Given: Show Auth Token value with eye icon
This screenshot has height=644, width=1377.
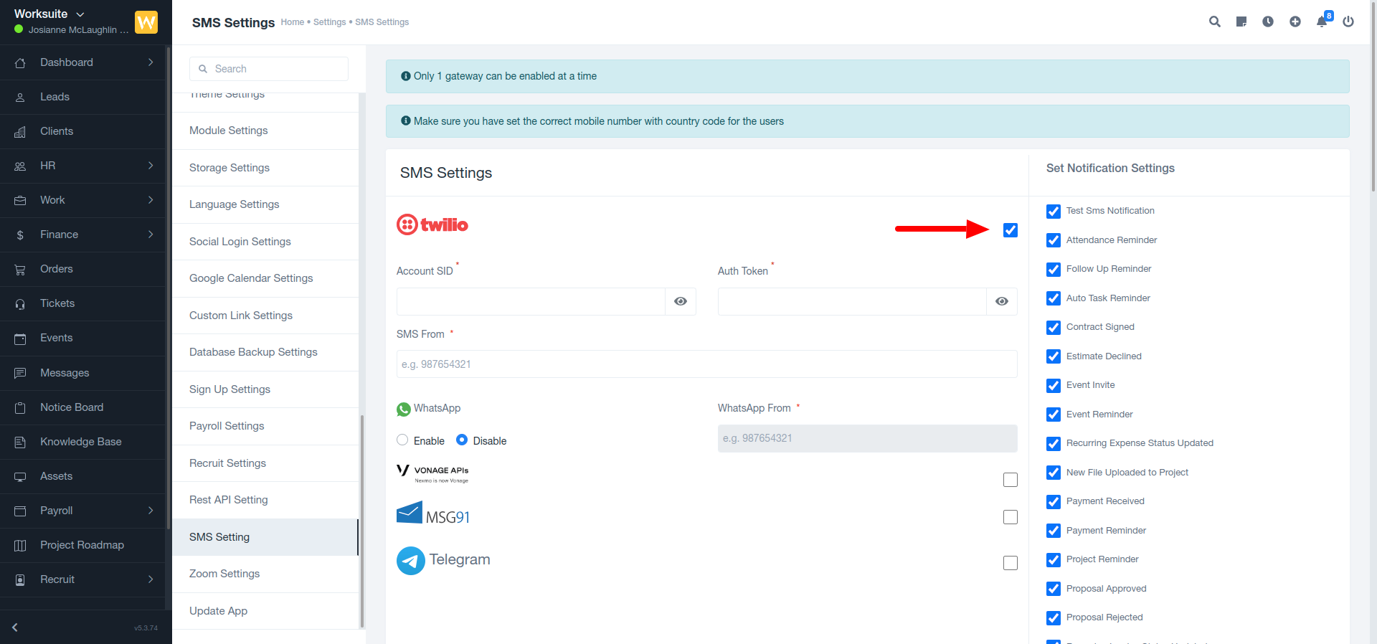Looking at the screenshot, I should [1002, 301].
